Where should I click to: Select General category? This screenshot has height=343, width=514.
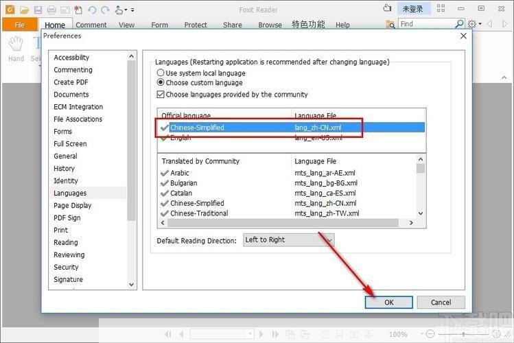(66, 156)
